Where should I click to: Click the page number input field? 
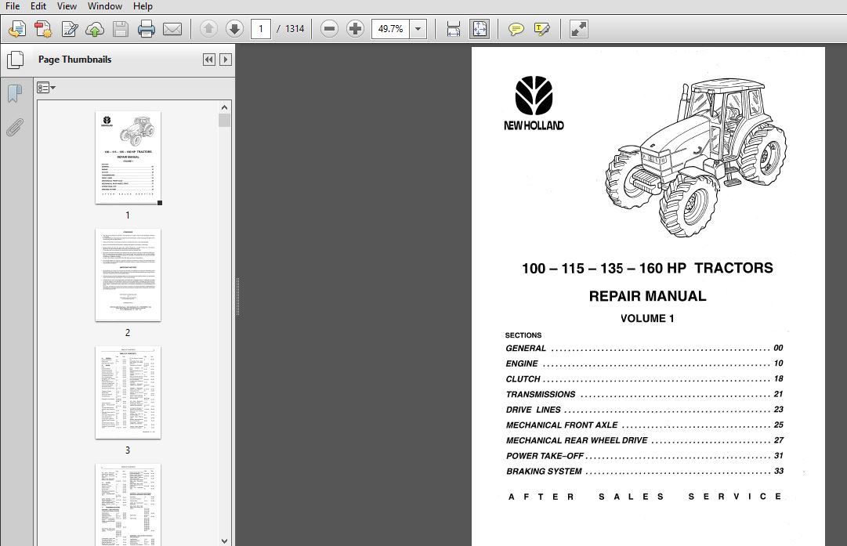click(261, 29)
